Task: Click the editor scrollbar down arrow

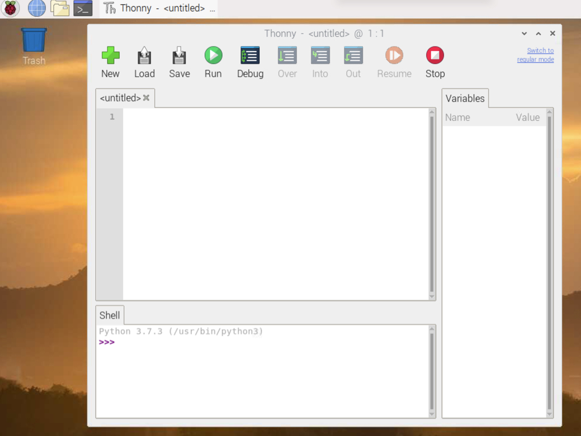Action: pyautogui.click(x=432, y=296)
